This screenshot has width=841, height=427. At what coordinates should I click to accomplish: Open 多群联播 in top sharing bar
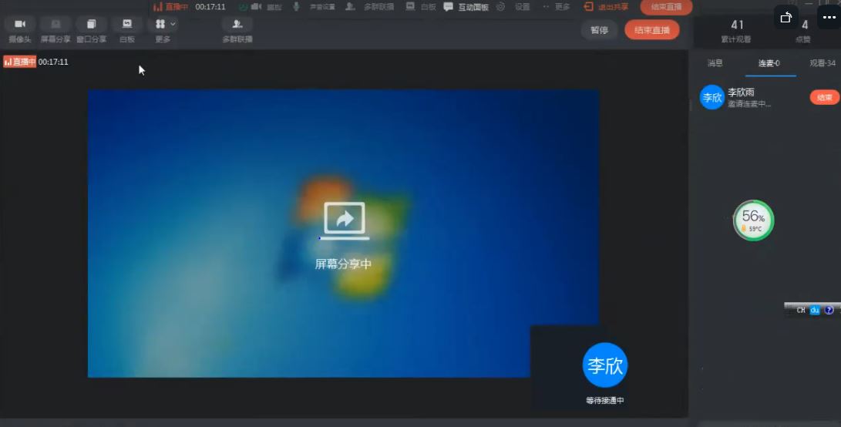[370, 7]
